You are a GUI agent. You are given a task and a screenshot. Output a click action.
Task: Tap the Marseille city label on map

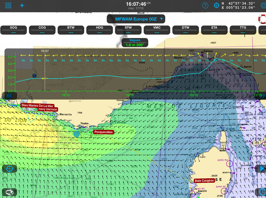(66, 114)
